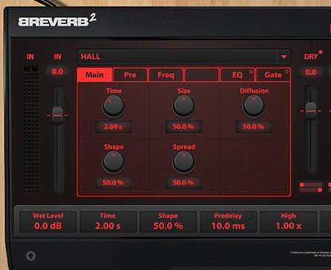The image size is (331, 270).
Task: Click the 50.0 % value under Size knob
Action: [183, 126]
